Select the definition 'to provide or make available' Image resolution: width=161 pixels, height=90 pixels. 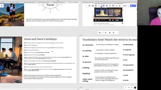coord(105,50)
